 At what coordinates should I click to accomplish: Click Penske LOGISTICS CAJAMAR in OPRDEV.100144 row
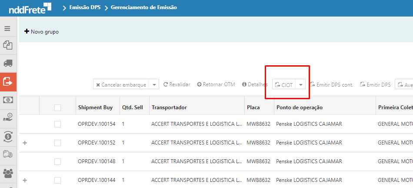(x=309, y=180)
